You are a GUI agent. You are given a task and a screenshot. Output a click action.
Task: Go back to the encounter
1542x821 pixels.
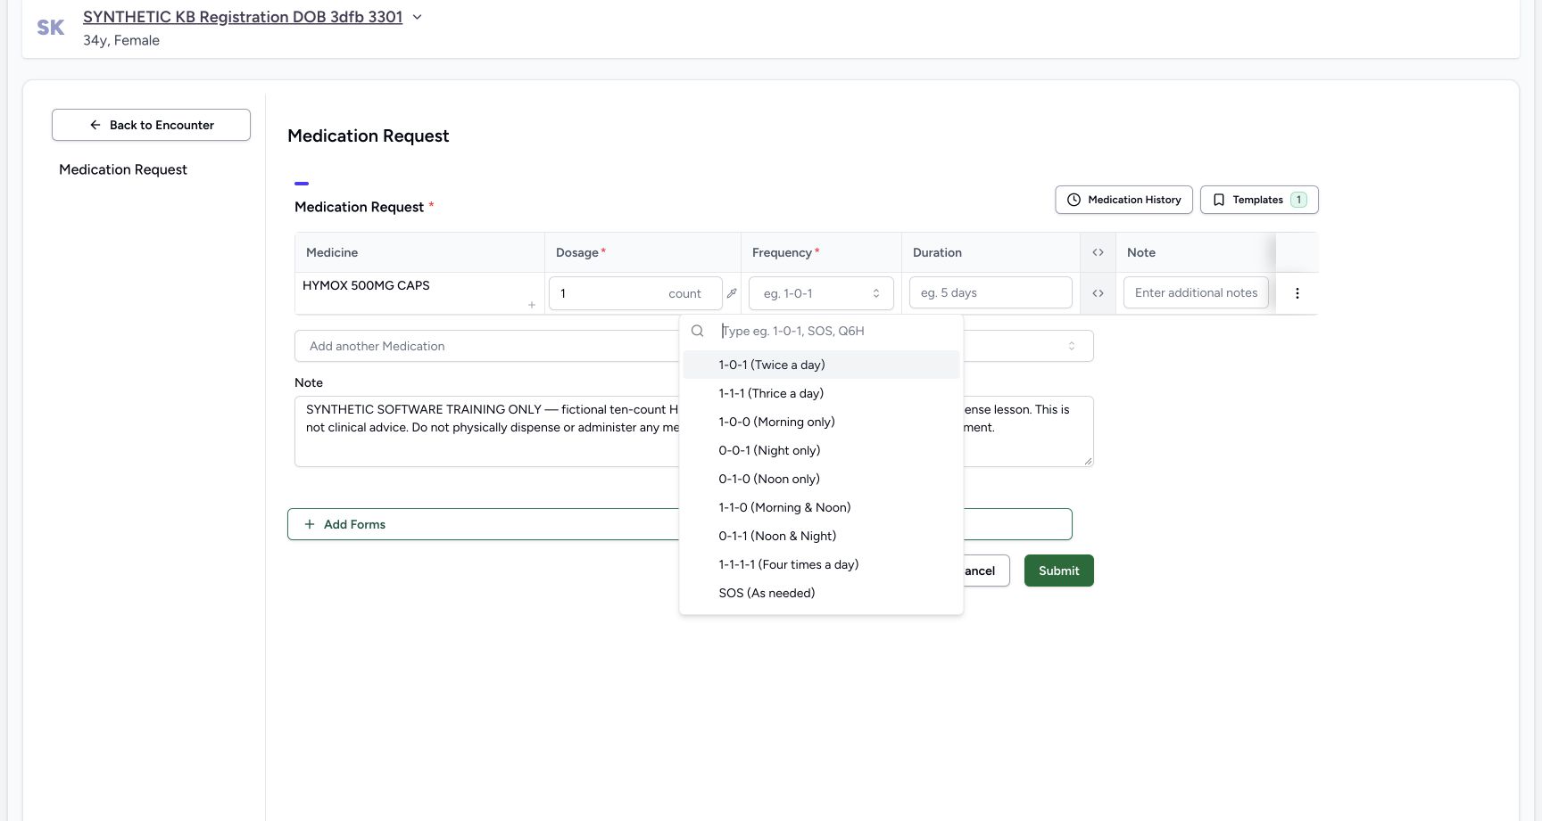pyautogui.click(x=151, y=125)
